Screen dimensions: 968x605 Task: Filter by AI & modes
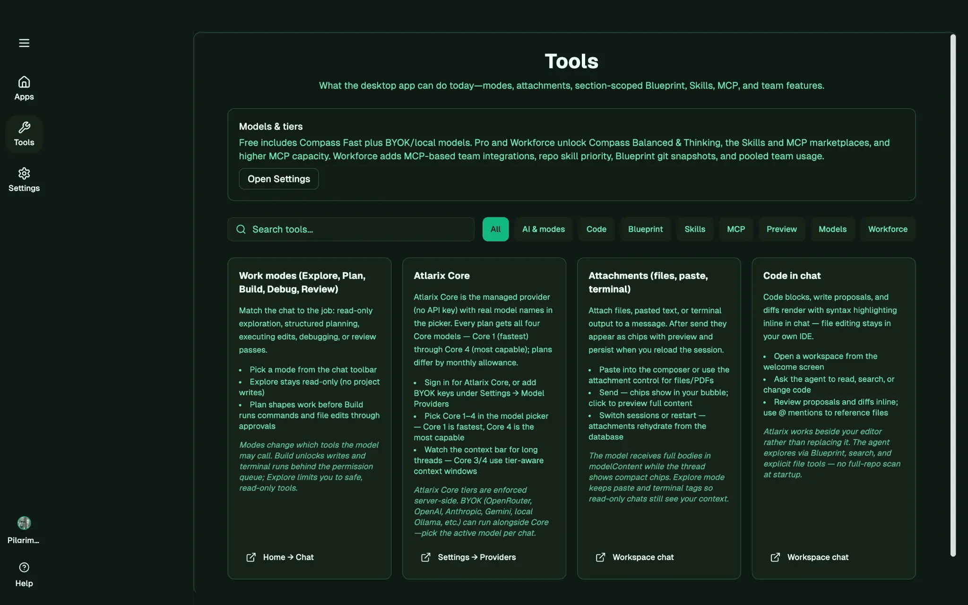[x=544, y=229]
